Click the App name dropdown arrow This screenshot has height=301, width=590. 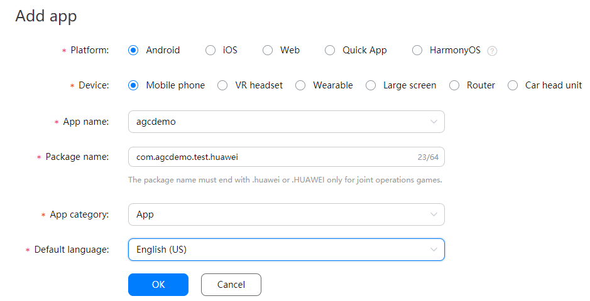coord(434,122)
